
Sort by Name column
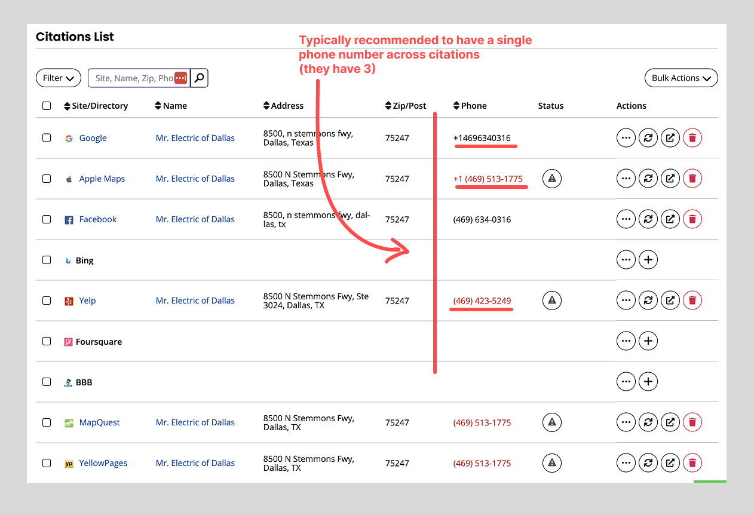[170, 106]
